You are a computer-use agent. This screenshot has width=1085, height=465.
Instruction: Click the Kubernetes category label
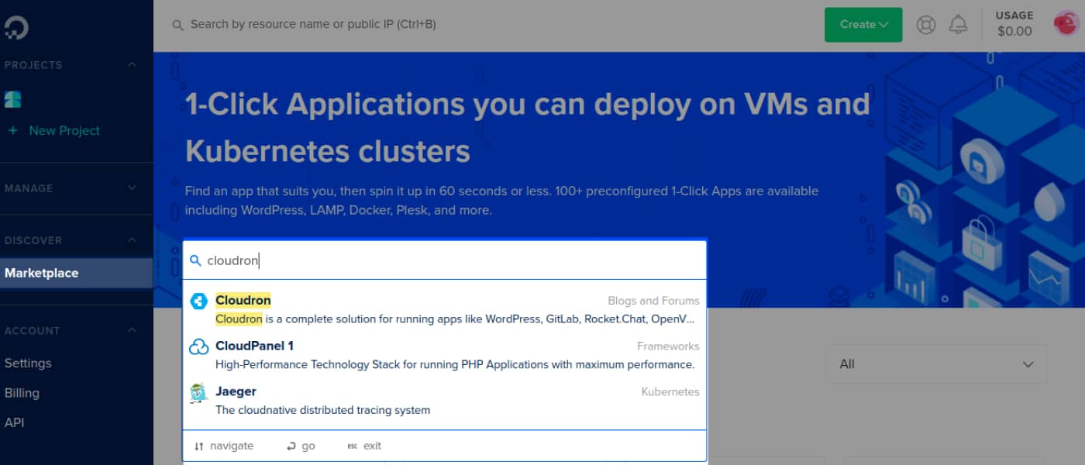(x=670, y=392)
